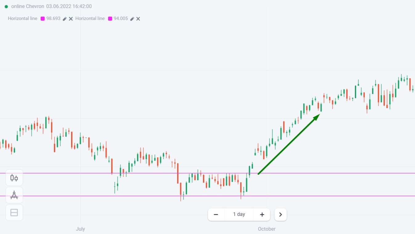Select the second "Horizontal line" label
The image size is (415, 234).
coord(90,18)
